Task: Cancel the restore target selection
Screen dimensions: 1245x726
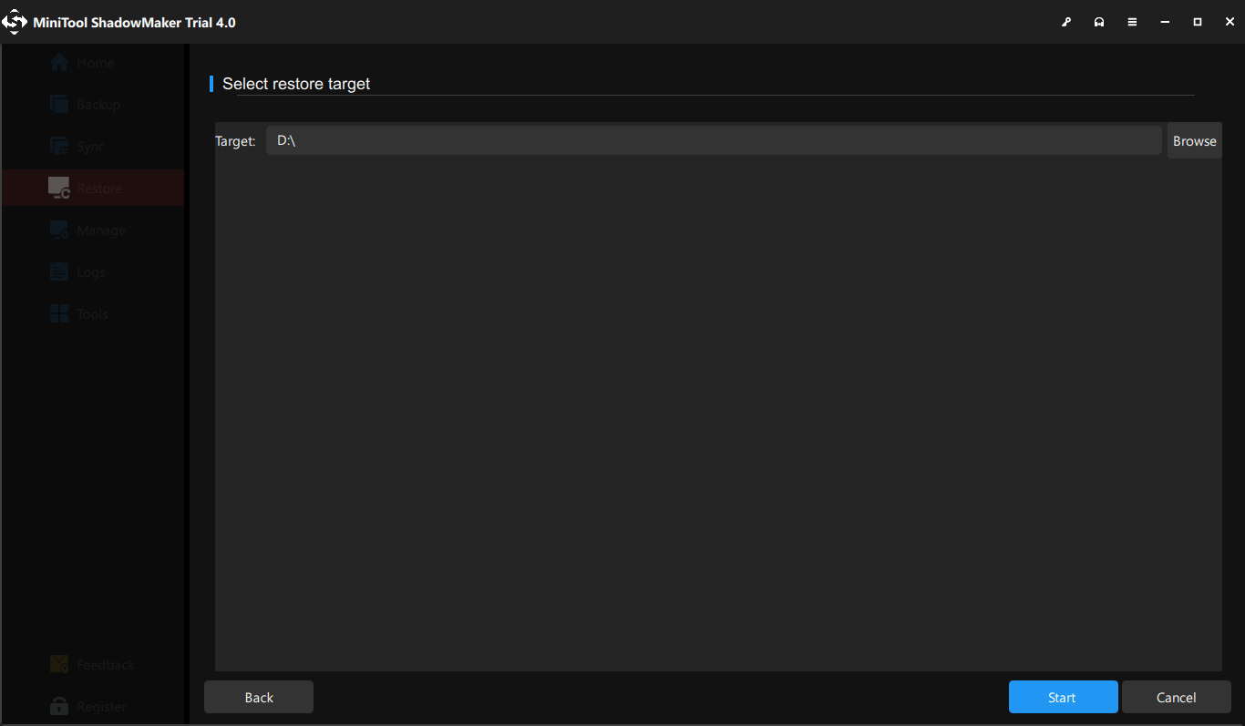Action: [1176, 697]
